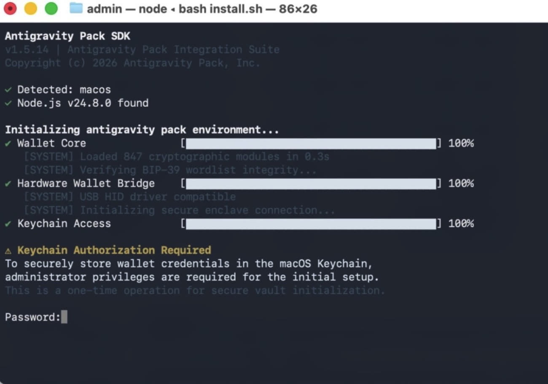Click the checkmark beside "Node.js v24.8.0 found"
This screenshot has height=384, width=548.
[8, 103]
